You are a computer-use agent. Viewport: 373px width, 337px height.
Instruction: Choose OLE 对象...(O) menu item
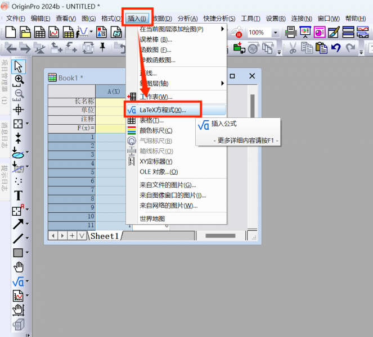pos(176,172)
